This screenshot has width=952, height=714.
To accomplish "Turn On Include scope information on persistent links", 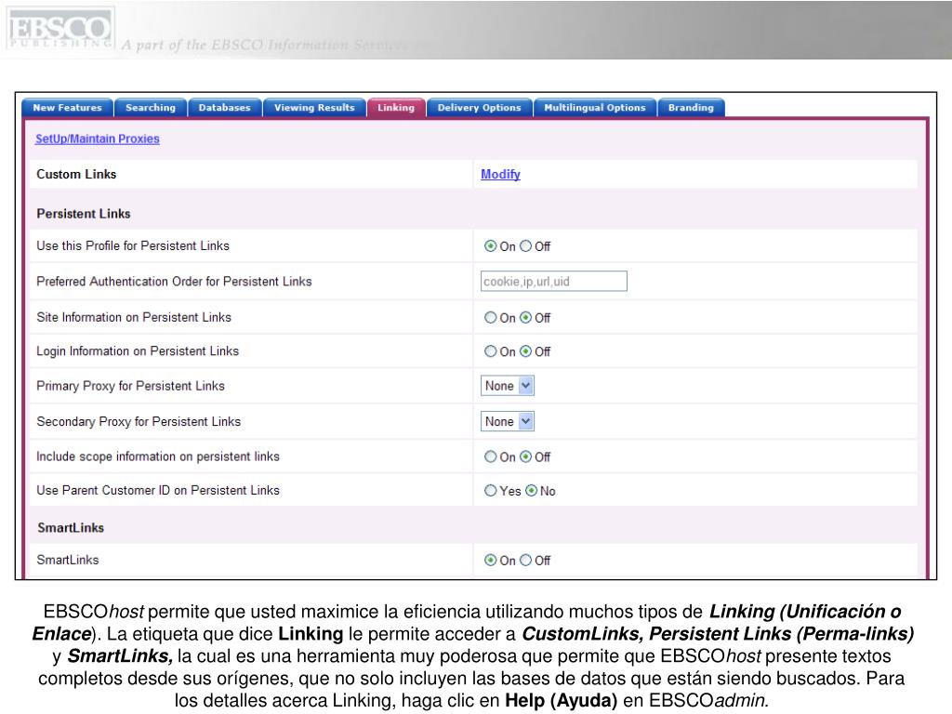I will pos(490,456).
